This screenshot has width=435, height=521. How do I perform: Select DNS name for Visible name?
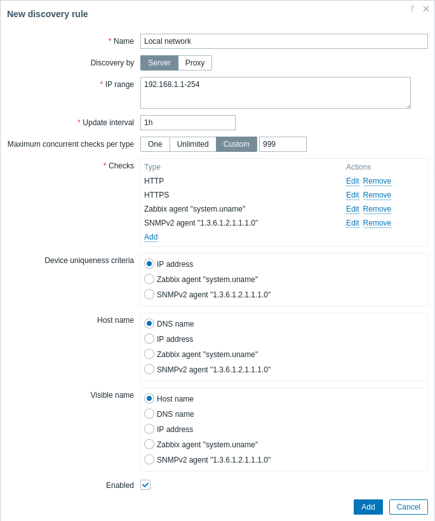pyautogui.click(x=149, y=414)
